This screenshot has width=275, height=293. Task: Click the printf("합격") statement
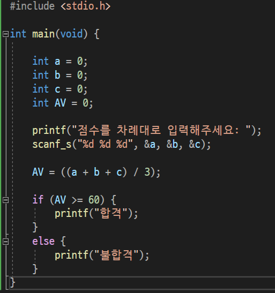[96, 213]
